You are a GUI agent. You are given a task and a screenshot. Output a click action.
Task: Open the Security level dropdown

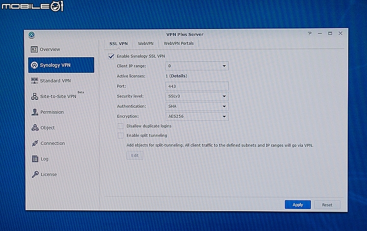click(x=197, y=96)
